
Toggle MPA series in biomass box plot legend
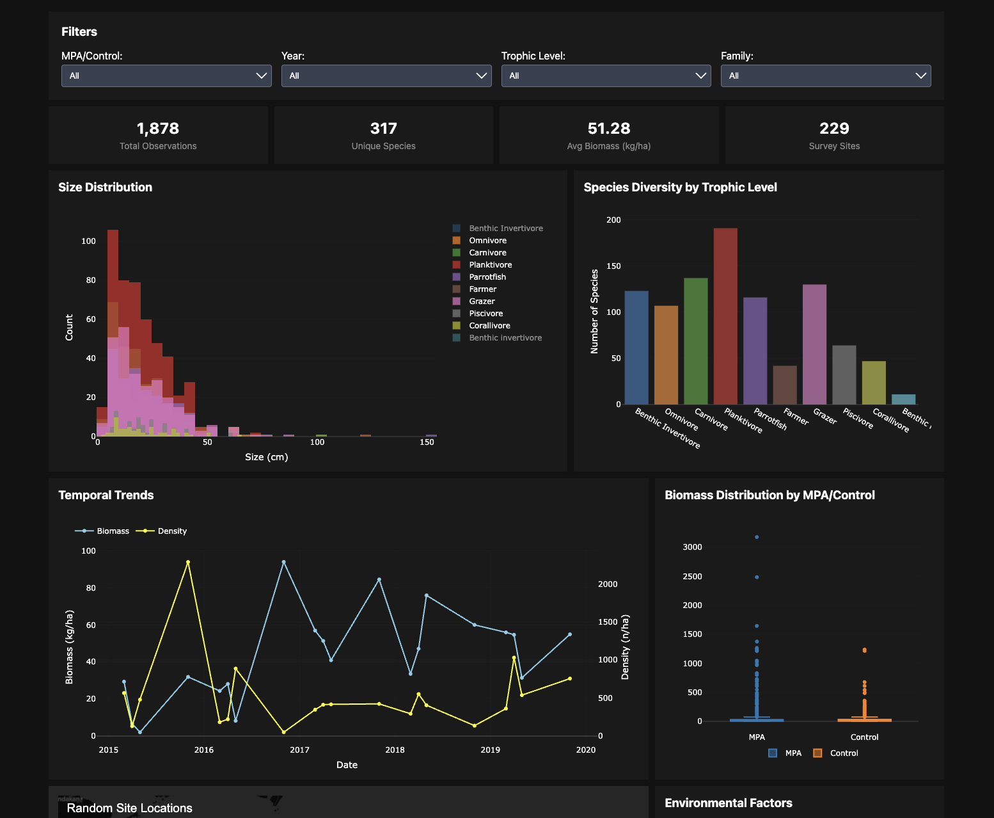[x=785, y=753]
